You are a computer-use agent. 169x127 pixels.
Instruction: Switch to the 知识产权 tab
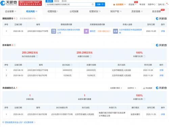click(x=116, y=12)
